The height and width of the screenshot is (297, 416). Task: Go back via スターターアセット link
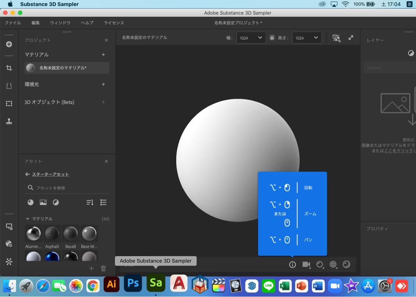pyautogui.click(x=50, y=174)
